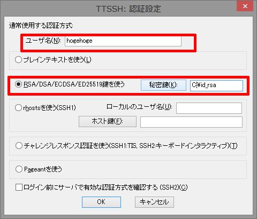Click the ホスト鍵(F) button

coord(108,121)
